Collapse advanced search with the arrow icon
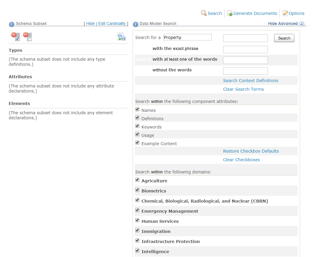 pos(301,24)
